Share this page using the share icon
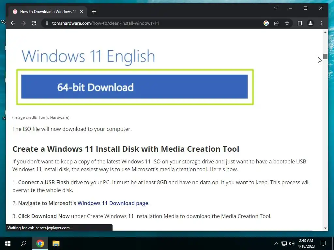The width and height of the screenshot is (334, 250). [x=277, y=23]
